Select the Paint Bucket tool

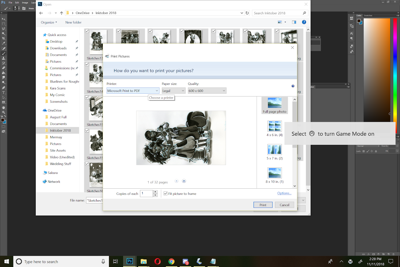point(3,73)
